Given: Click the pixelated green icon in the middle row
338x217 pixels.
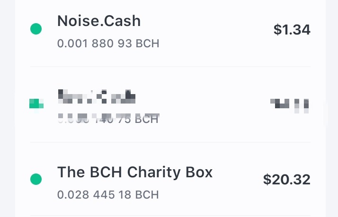Looking at the screenshot, I should click(x=36, y=104).
